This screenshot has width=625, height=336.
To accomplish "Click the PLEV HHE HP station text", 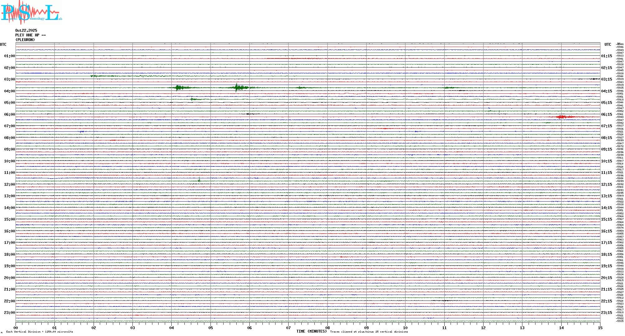I will pyautogui.click(x=30, y=35).
